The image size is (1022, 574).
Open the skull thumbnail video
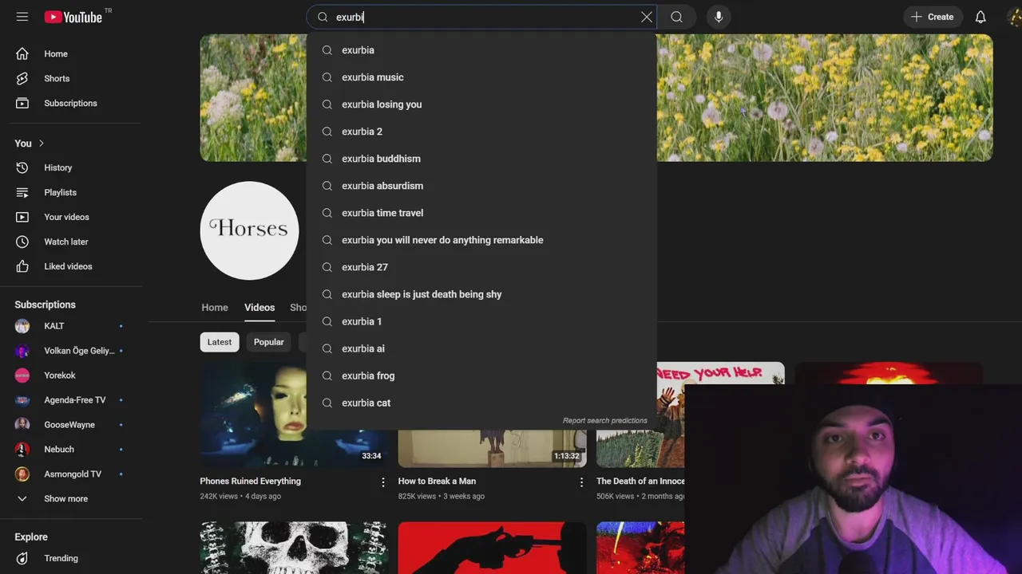pyautogui.click(x=294, y=548)
